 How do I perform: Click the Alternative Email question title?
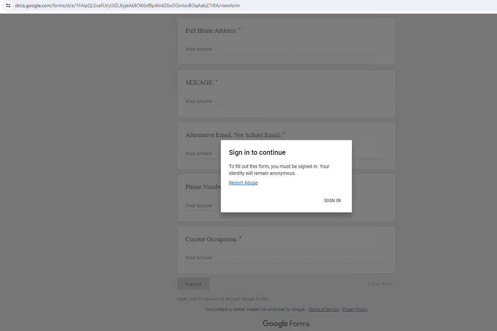232,135
